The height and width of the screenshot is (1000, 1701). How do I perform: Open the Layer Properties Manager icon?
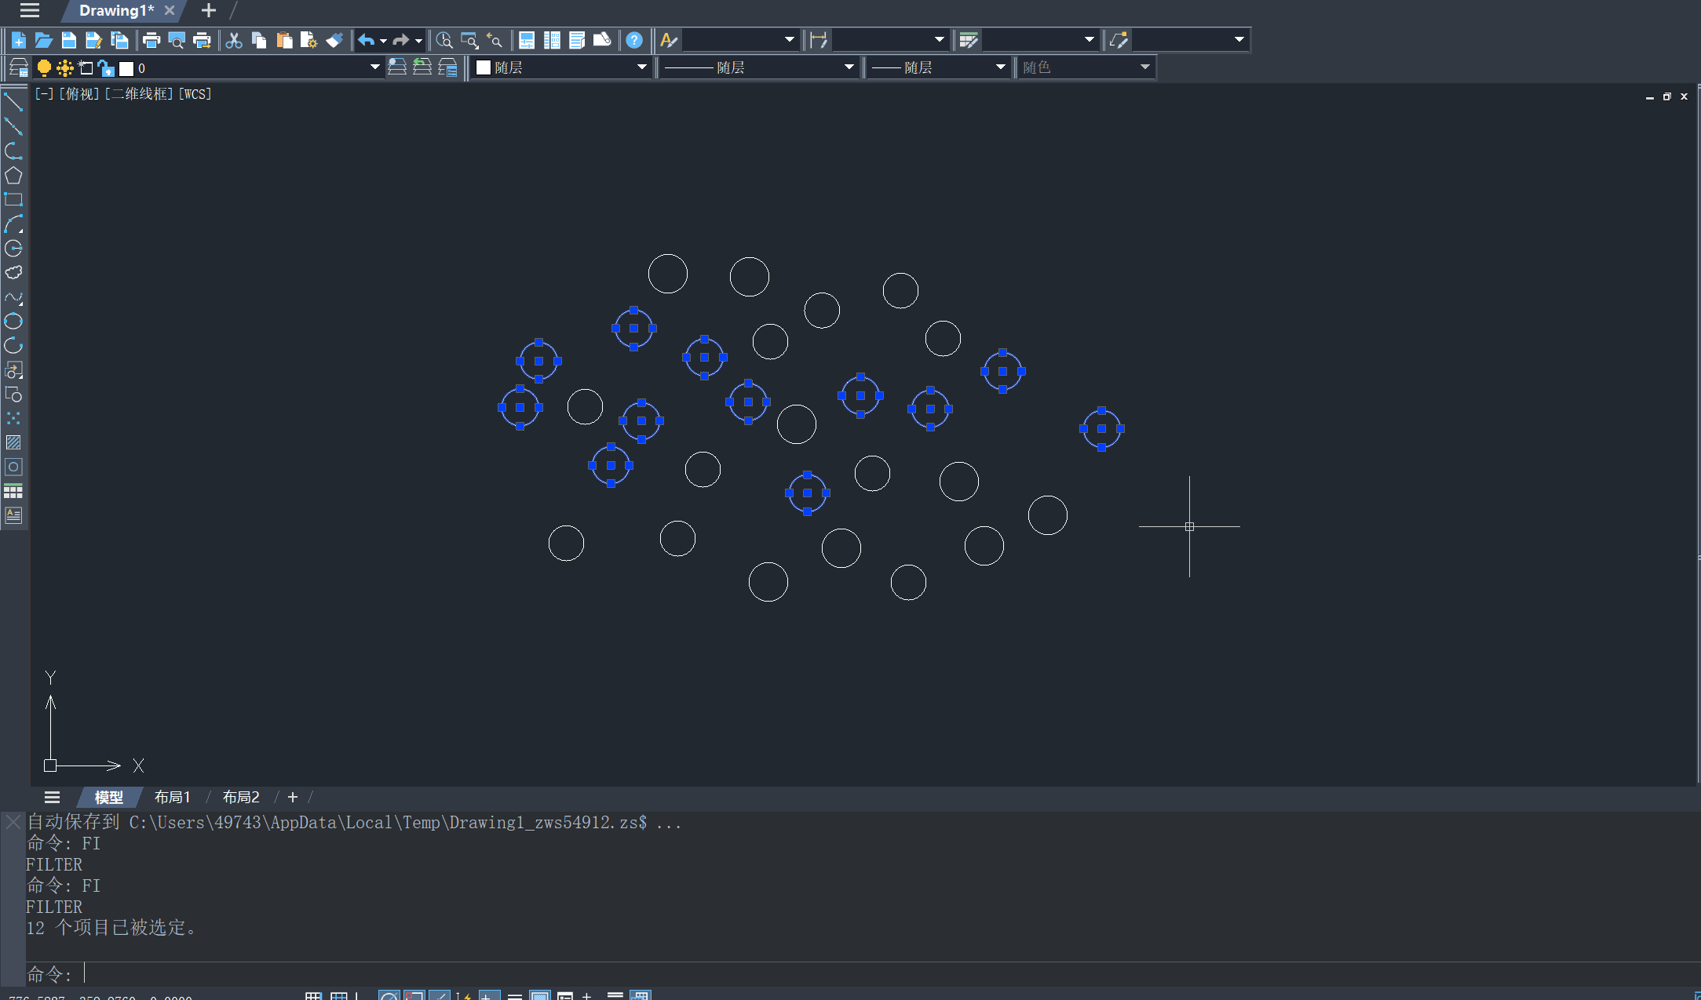(x=19, y=67)
